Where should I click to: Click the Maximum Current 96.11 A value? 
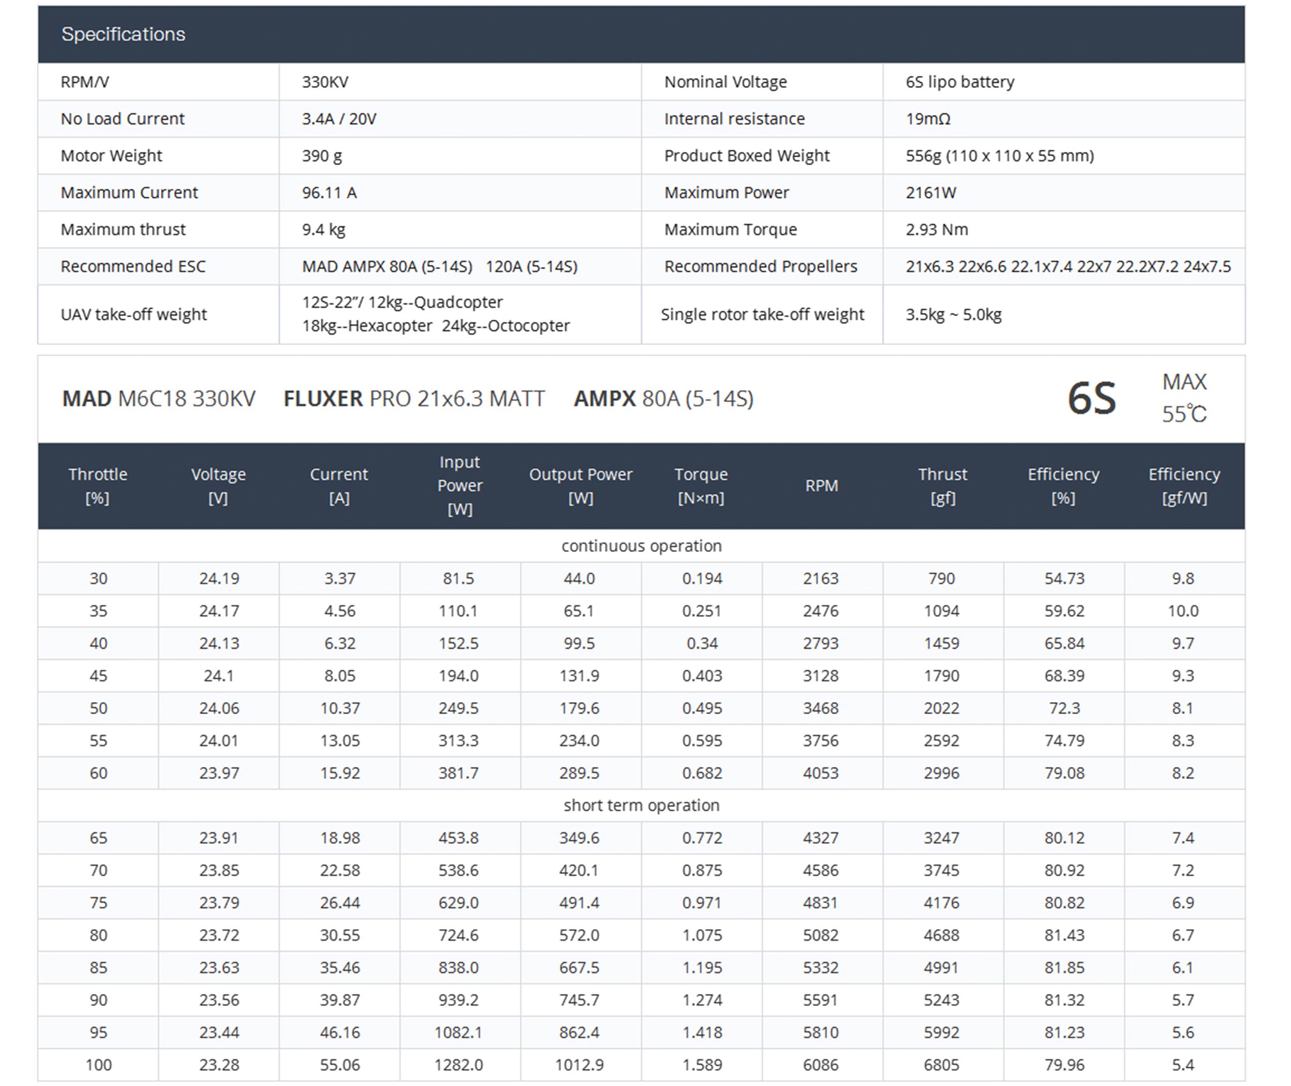point(329,193)
